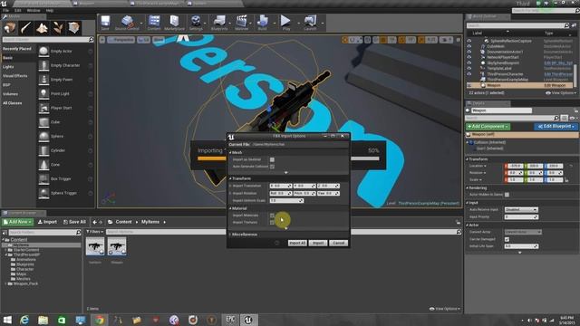Click the Play toolbar button

pos(286,22)
